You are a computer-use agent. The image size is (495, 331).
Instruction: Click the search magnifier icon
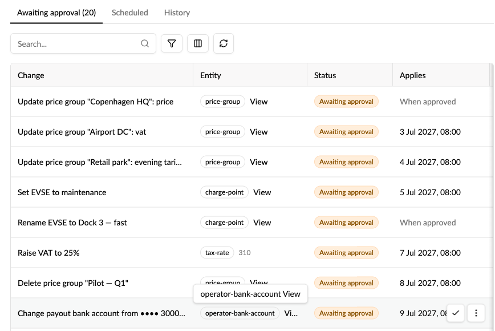click(145, 43)
